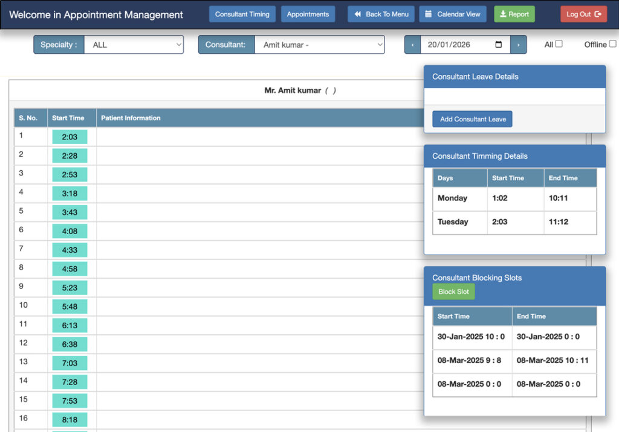The height and width of the screenshot is (432, 619).
Task: Choose the 4:33 appointment slot
Action: tap(70, 250)
